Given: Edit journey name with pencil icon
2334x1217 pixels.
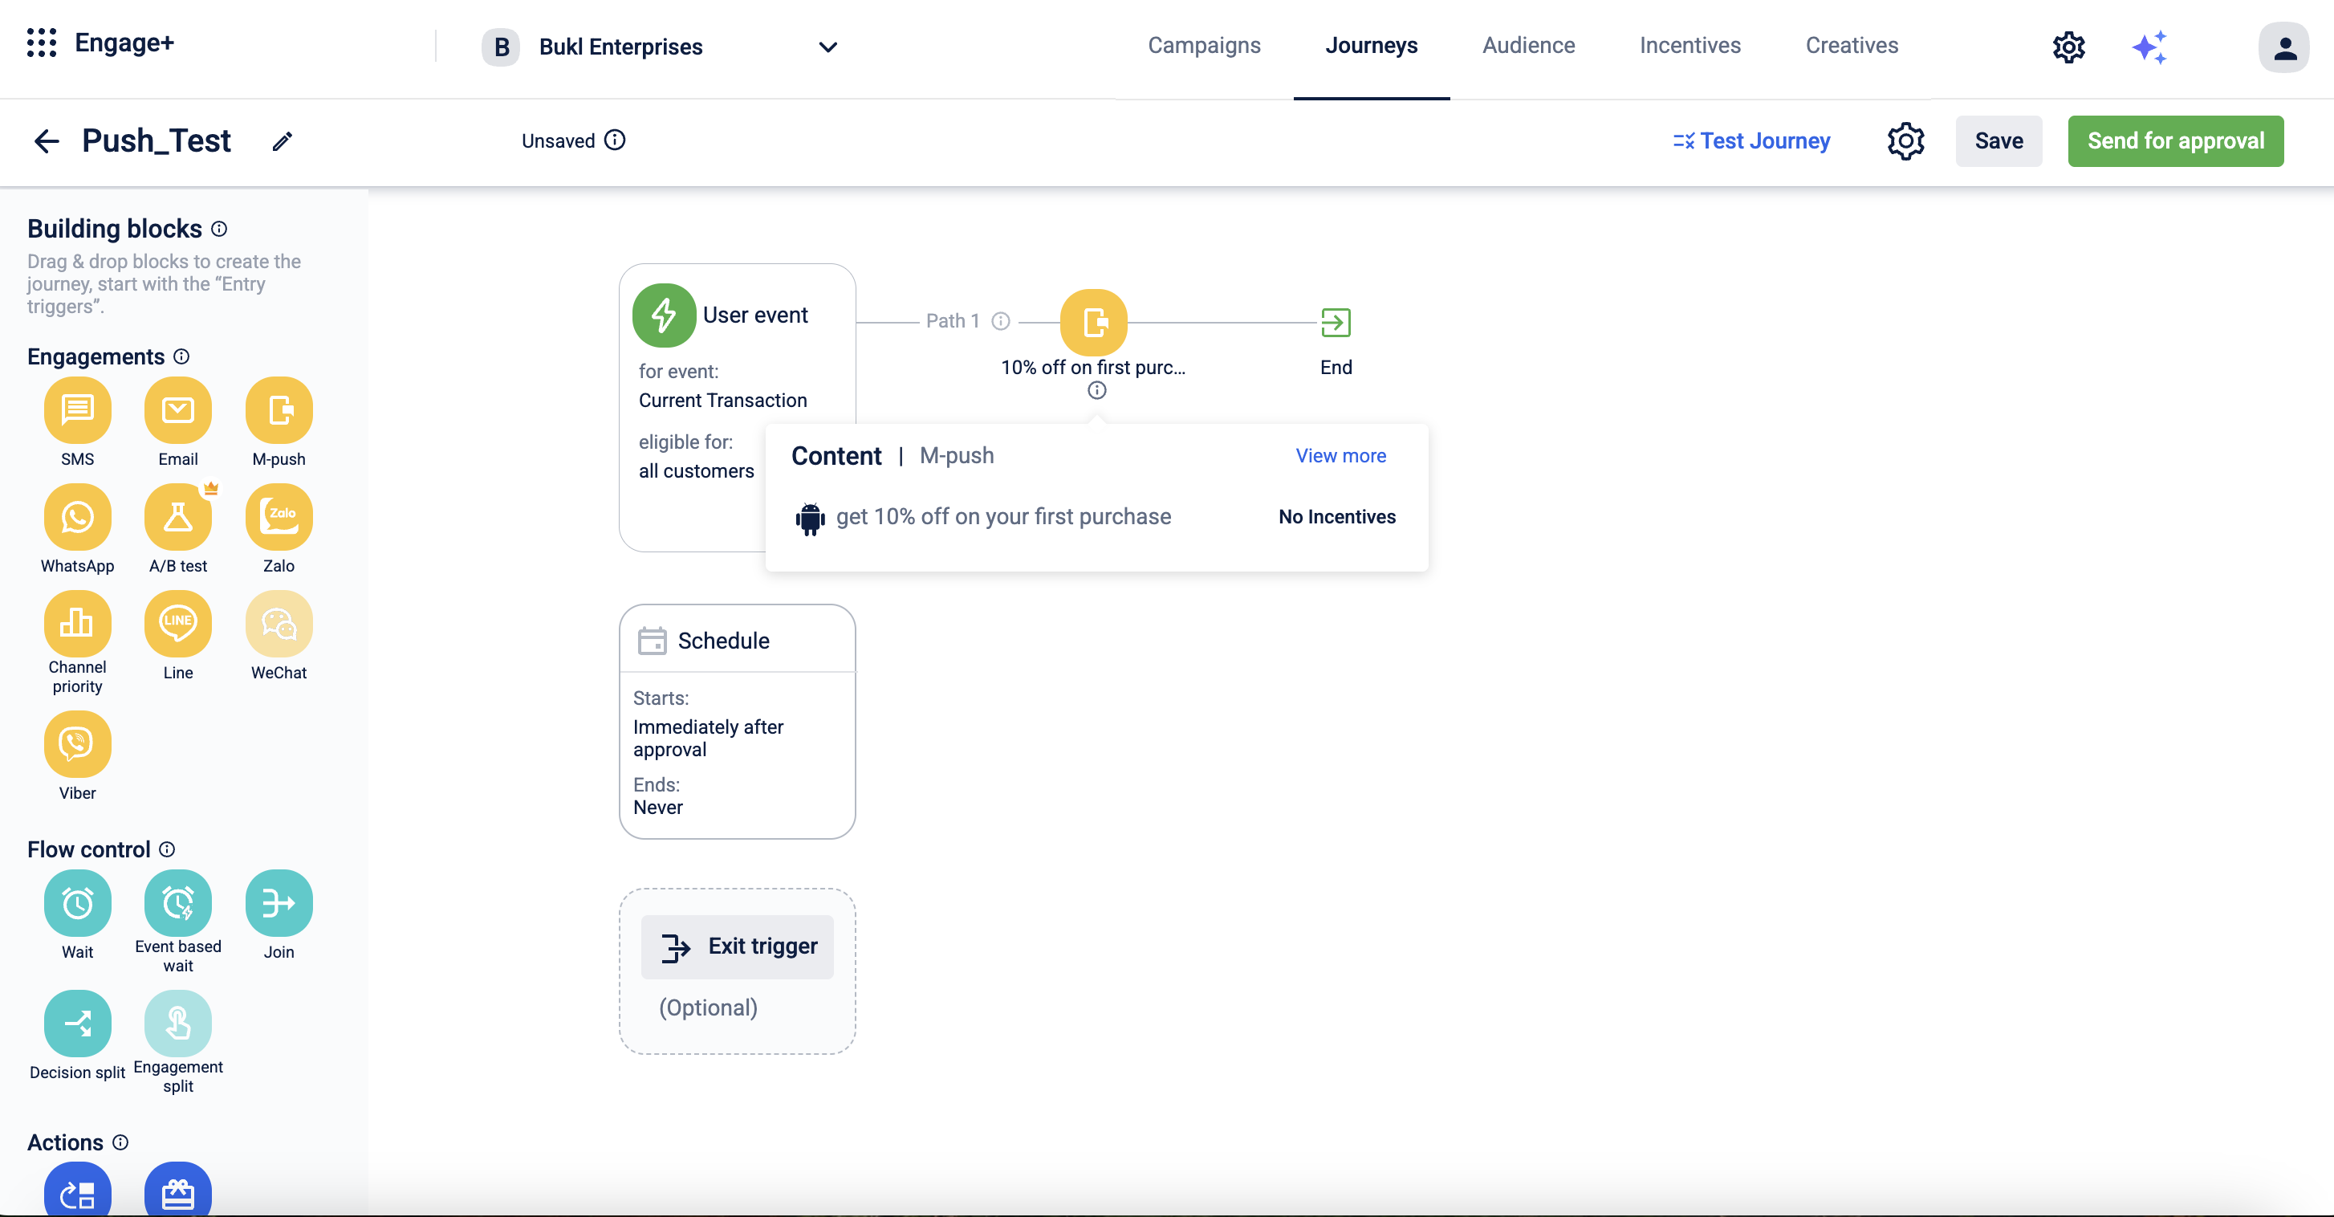Looking at the screenshot, I should tap(283, 141).
